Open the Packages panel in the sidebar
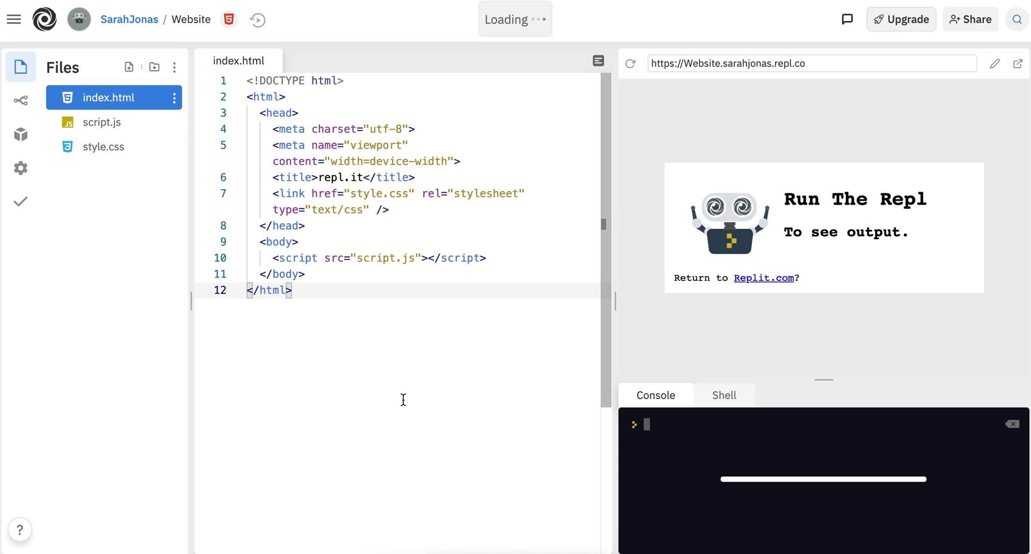The height and width of the screenshot is (554, 1031). tap(20, 134)
